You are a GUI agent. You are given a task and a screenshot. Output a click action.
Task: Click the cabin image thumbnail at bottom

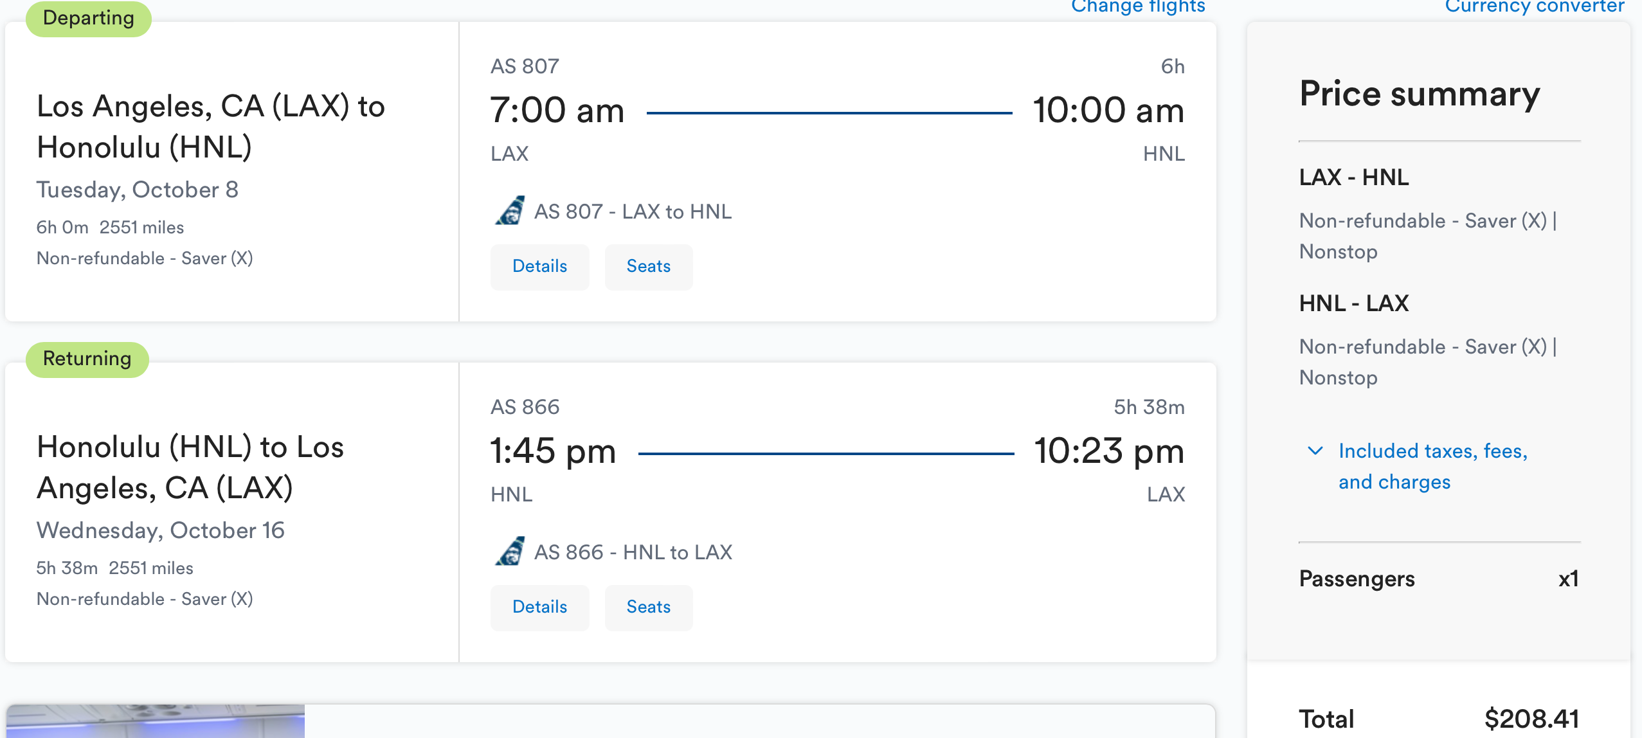pyautogui.click(x=156, y=721)
